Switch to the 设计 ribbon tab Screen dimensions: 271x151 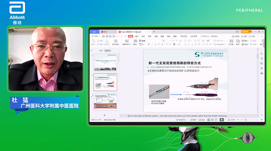(143, 36)
